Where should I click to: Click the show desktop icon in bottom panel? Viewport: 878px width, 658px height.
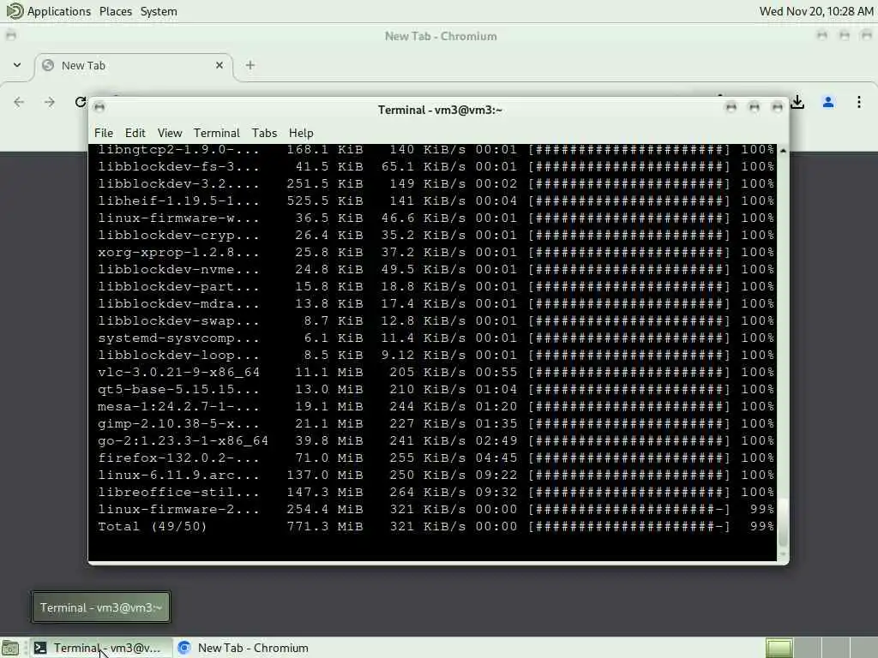click(10, 648)
